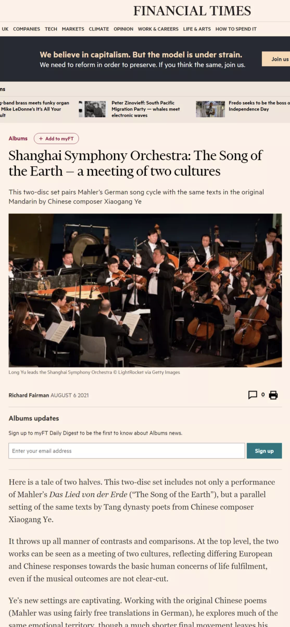Open Peter Zinovieff South Pacific headline link
The image size is (290, 627).
click(146, 109)
